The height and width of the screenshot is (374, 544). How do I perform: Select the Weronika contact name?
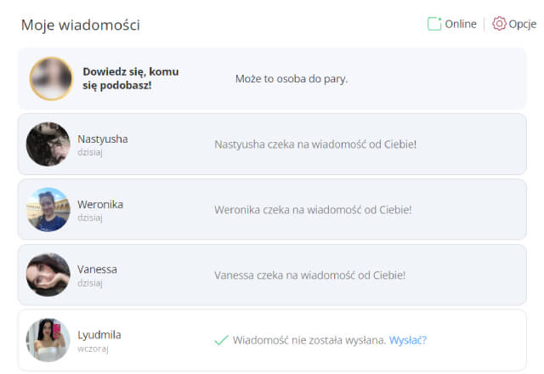pyautogui.click(x=100, y=204)
